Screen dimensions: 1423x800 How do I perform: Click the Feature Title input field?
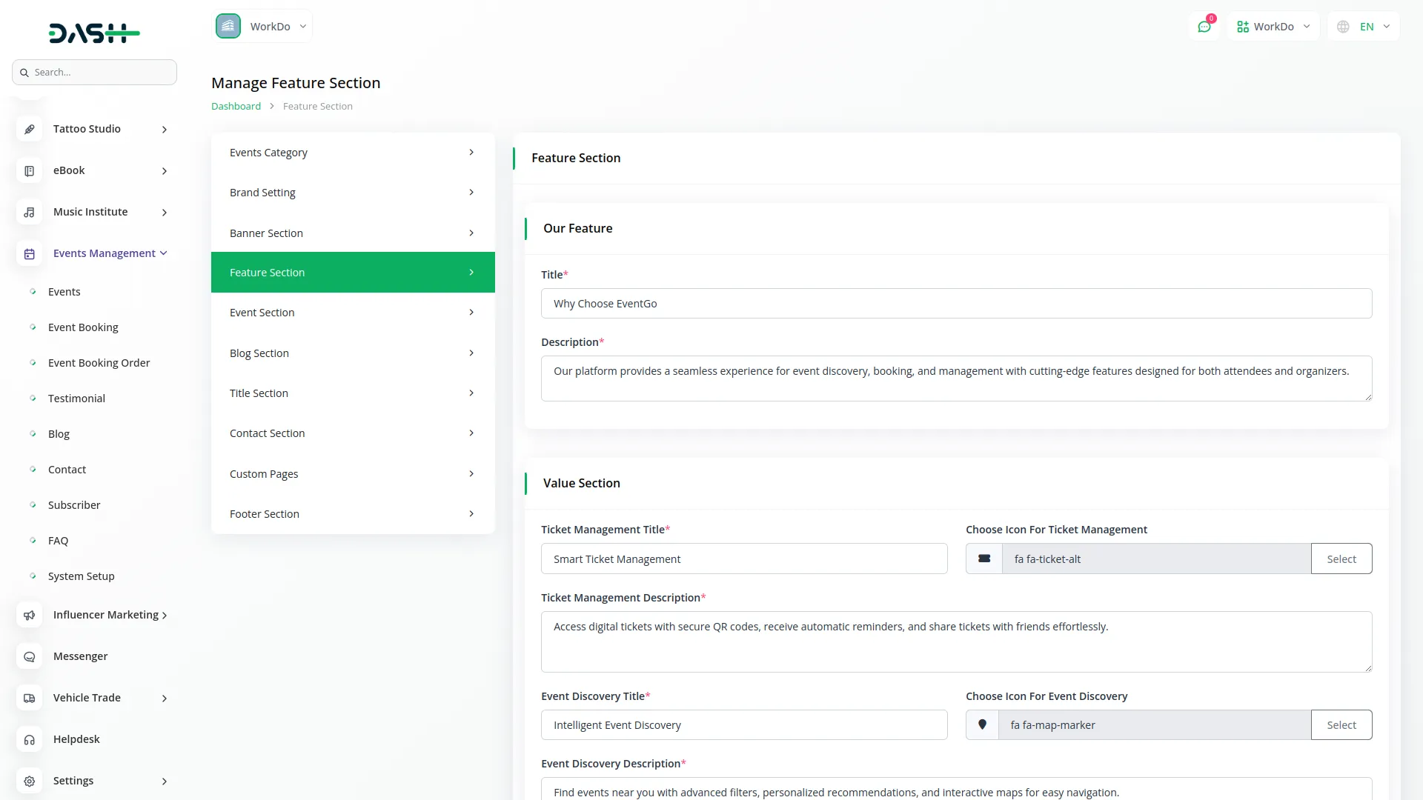click(x=956, y=304)
